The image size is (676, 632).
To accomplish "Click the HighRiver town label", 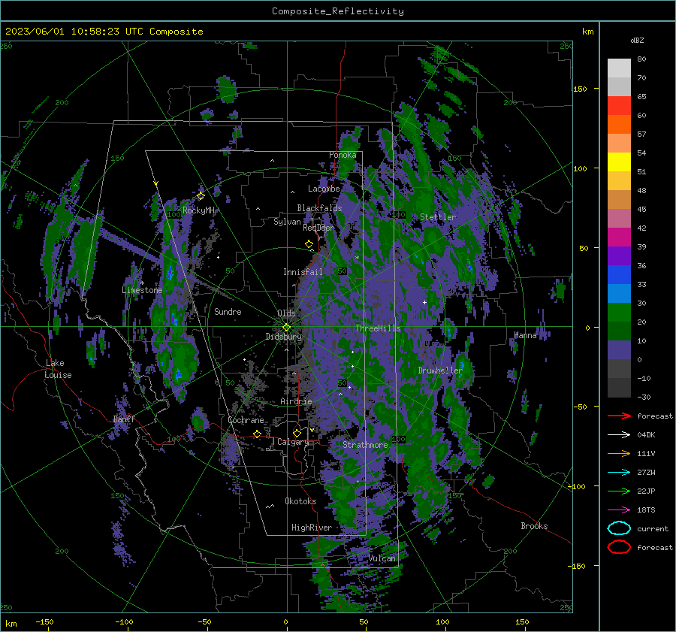I will click(311, 528).
